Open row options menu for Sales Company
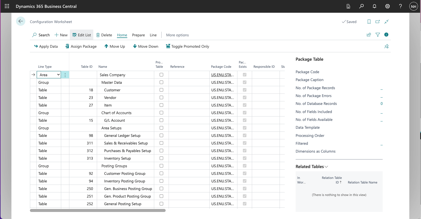Screen dimensions: 421x219 point(65,75)
